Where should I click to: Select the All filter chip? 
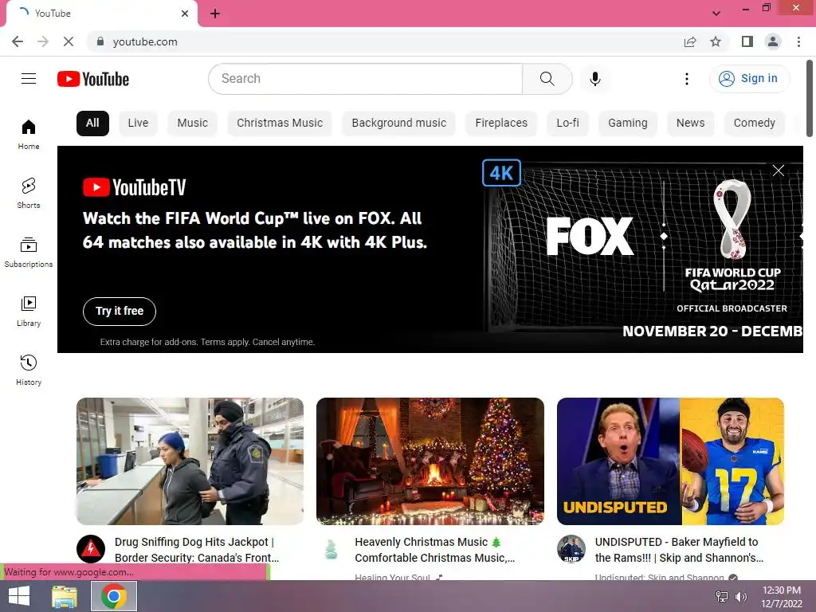click(x=92, y=124)
